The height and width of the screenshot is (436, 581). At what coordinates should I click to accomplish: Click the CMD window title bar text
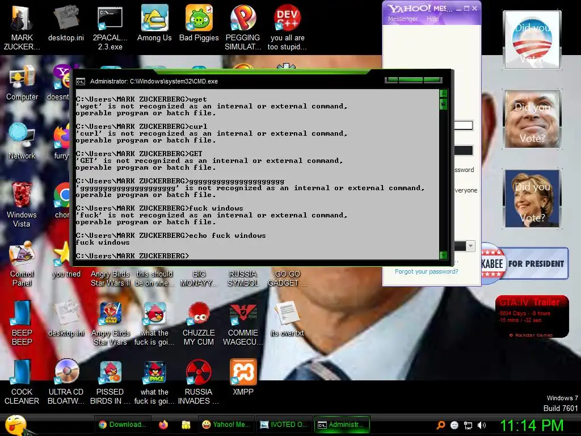tap(154, 82)
